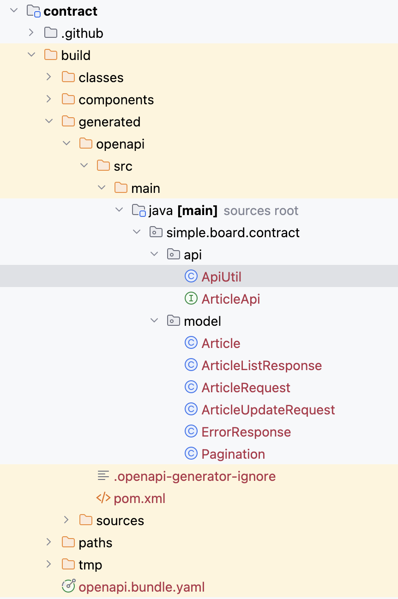
Task: Click the Pagination class icon
Action: [191, 454]
